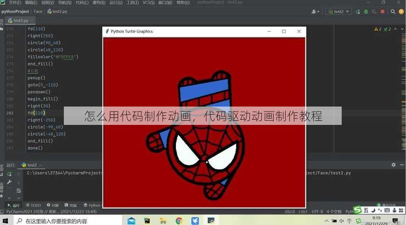The image size is (406, 225).
Task: Click the muted volume tray icon
Action: pyautogui.click(x=342, y=221)
